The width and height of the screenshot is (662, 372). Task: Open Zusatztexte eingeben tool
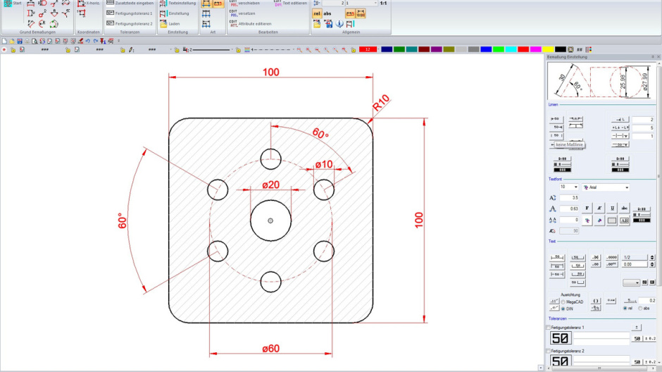[x=130, y=4]
